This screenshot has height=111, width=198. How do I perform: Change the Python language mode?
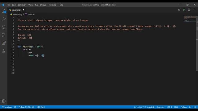coord(183,107)
